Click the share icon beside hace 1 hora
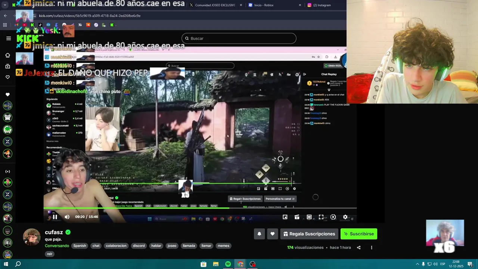478x269 pixels. click(x=359, y=247)
